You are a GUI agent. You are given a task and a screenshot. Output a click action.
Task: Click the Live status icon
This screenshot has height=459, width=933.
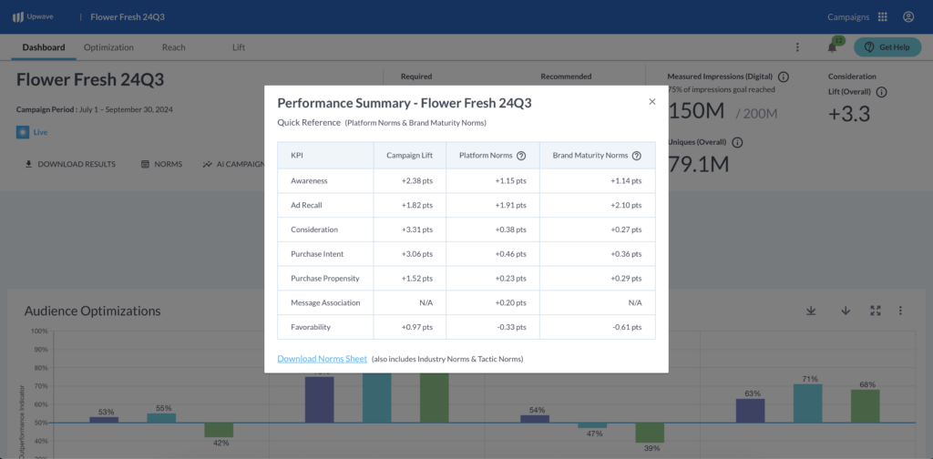click(x=23, y=132)
